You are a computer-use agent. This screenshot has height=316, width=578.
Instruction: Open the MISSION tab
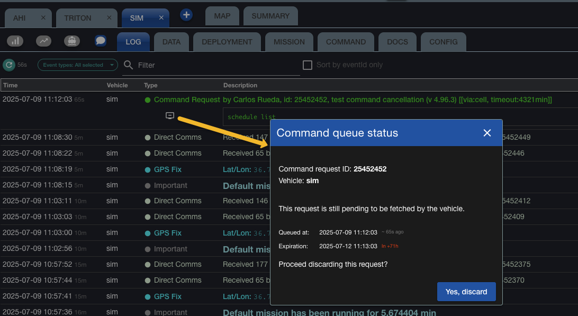(x=289, y=42)
